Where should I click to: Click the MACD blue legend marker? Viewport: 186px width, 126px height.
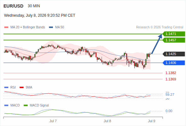pos(6,106)
